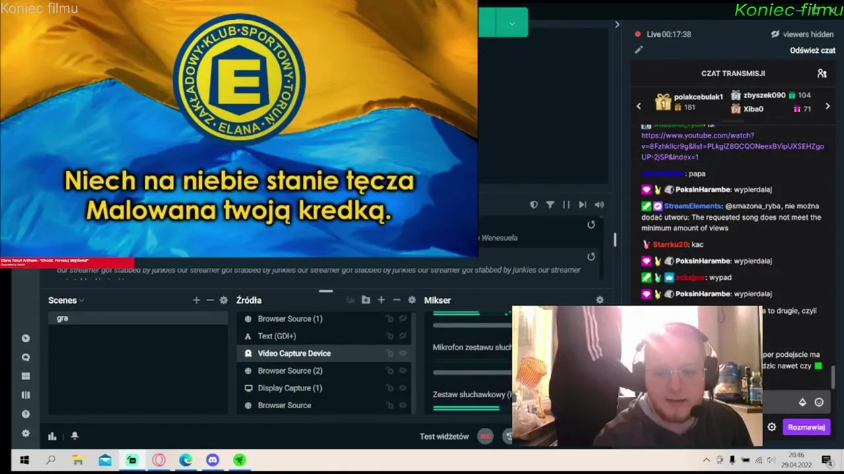Viewport: 844px width, 474px height.
Task: Open the YouTube link in chat
Action: (x=733, y=146)
